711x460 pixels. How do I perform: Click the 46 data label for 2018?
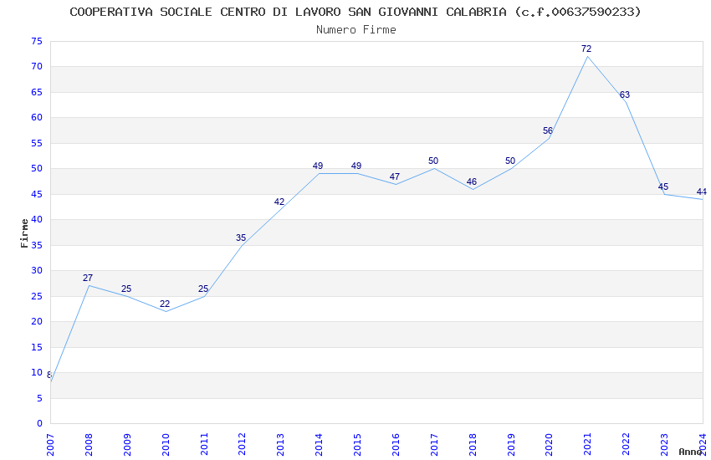472,181
